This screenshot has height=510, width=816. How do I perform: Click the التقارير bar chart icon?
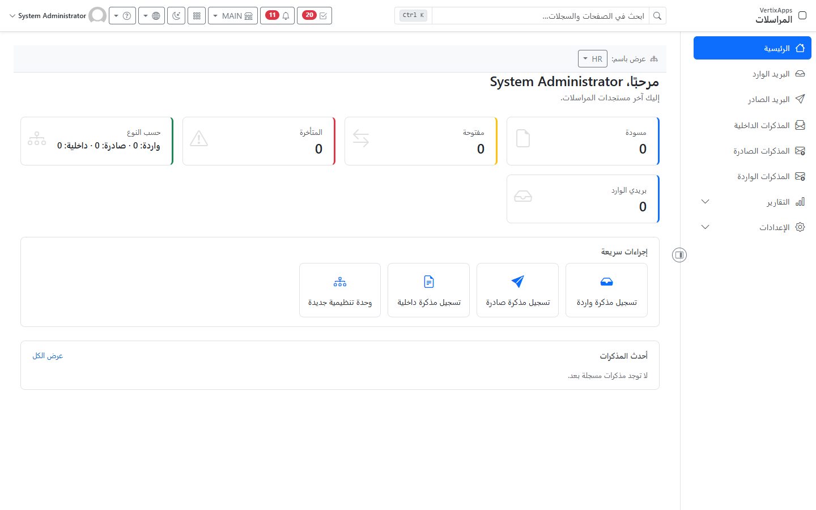point(800,202)
